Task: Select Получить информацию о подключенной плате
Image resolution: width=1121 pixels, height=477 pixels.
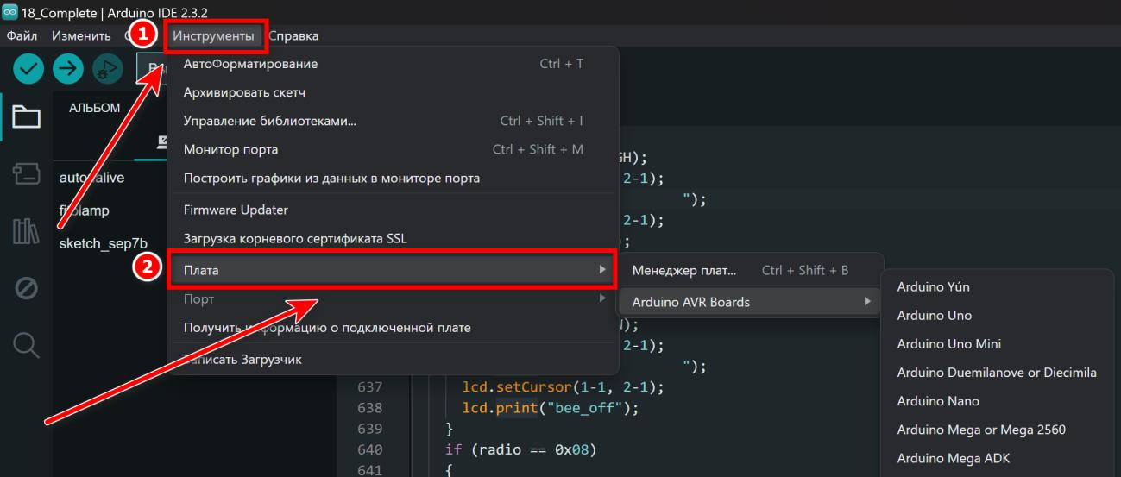Action: (x=393, y=328)
